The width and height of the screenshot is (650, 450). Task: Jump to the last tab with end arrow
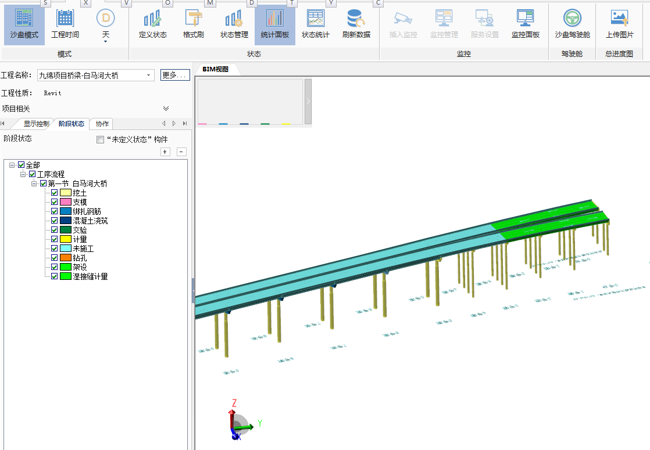(185, 123)
